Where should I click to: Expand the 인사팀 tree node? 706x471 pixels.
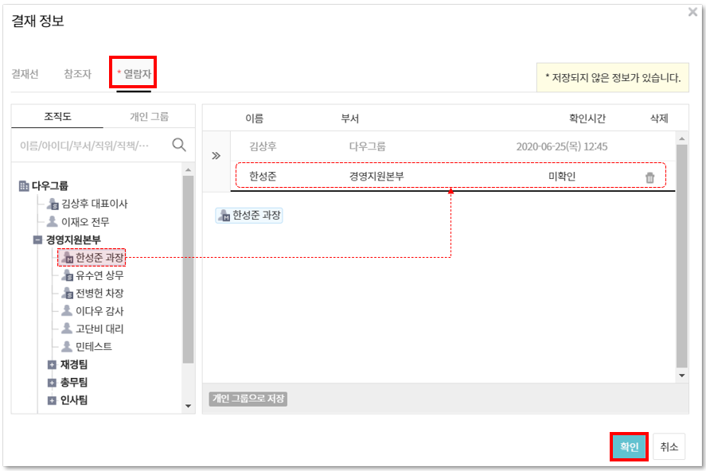pos(53,401)
